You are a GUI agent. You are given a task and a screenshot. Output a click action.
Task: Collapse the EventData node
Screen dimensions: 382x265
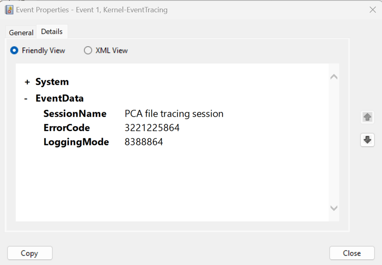(x=26, y=99)
